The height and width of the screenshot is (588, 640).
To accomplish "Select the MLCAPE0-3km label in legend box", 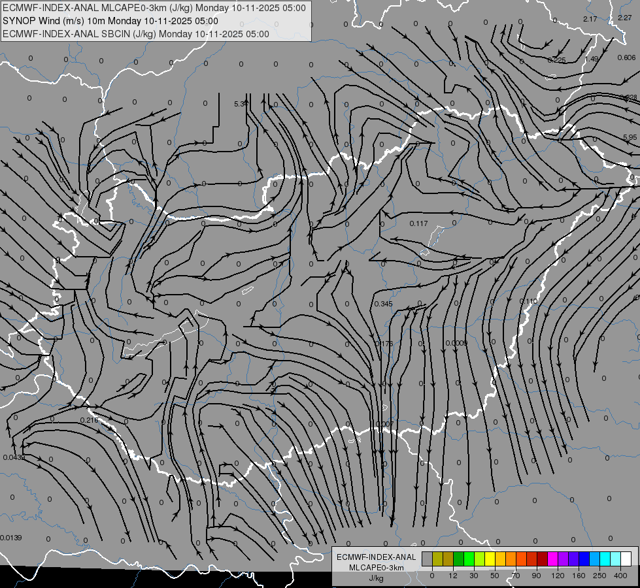I will tap(377, 568).
